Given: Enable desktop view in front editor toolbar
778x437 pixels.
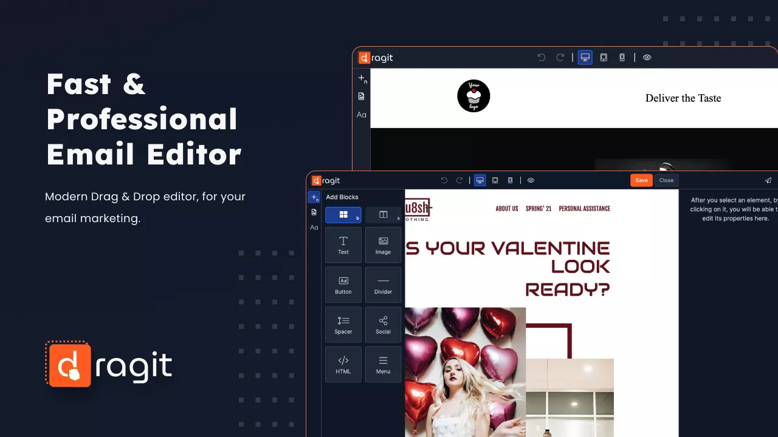Looking at the screenshot, I should [x=480, y=180].
